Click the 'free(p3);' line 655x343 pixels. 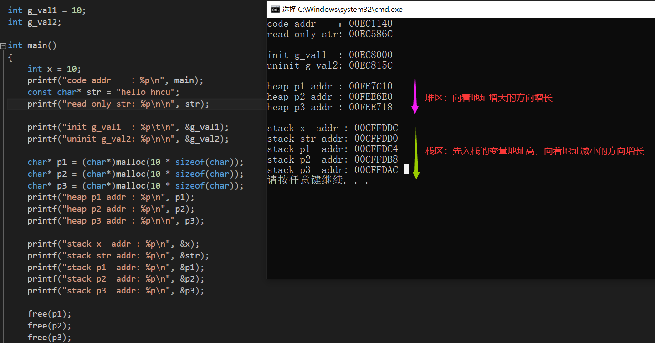pos(49,338)
